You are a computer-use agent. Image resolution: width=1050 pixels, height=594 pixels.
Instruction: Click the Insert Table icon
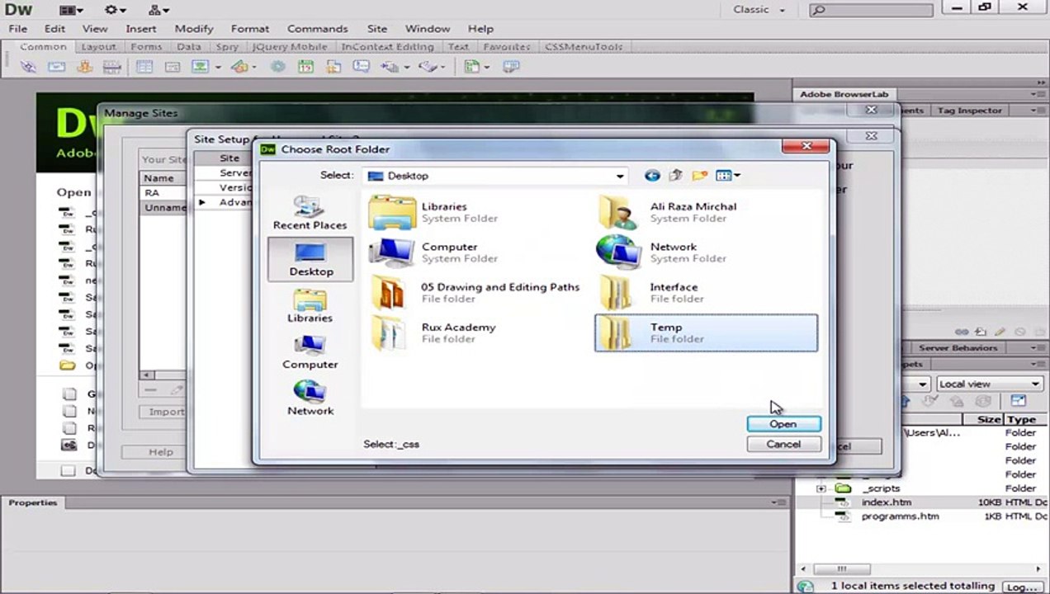click(144, 67)
